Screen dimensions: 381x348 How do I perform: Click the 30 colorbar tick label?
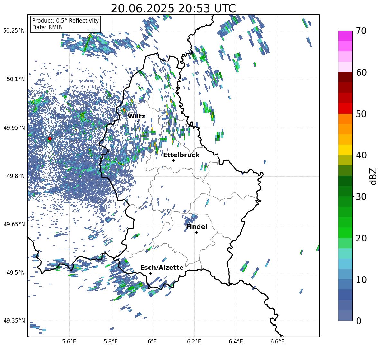(x=361, y=197)
